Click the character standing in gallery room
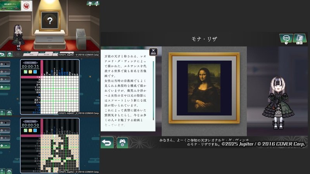Screen dimensions: 310x174 coord(18,38)
